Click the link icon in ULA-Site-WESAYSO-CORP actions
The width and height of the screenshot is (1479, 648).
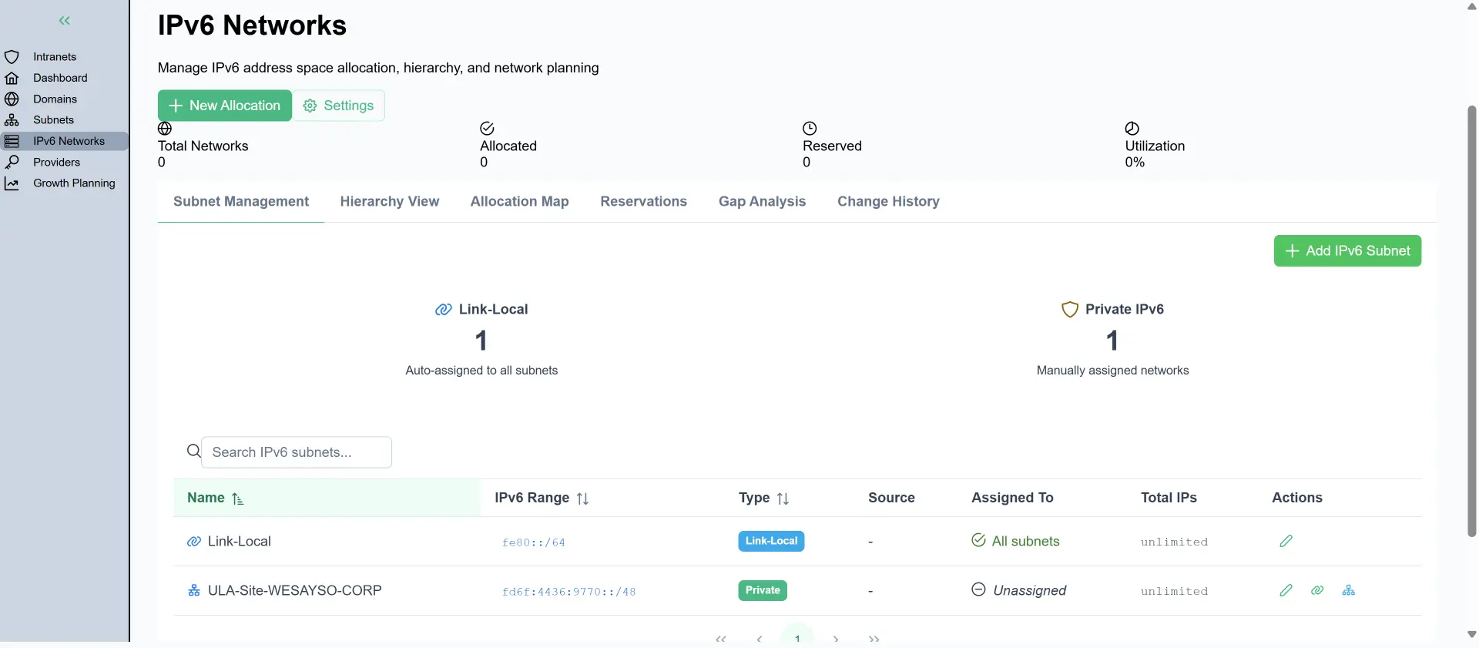1317,590
